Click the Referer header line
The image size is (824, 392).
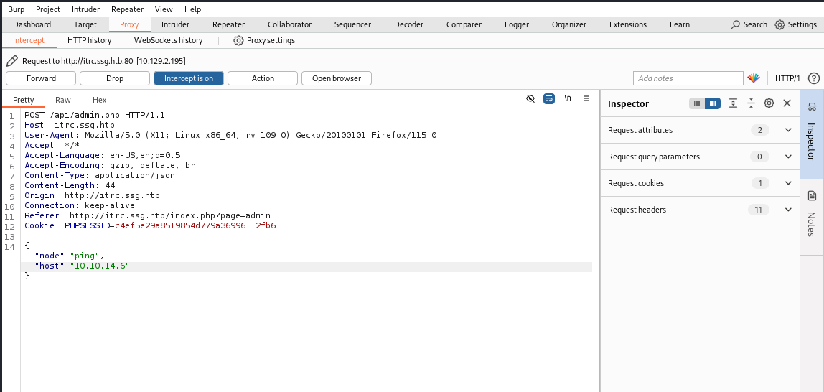148,216
